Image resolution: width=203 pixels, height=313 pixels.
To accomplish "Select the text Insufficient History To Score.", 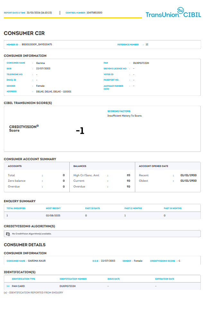I will [125, 116].
